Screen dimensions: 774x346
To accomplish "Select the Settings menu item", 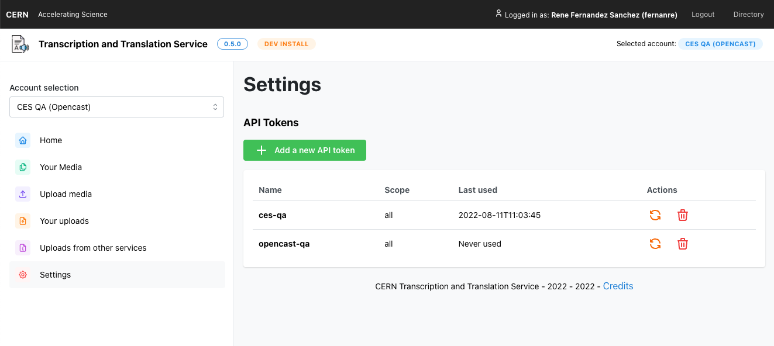I will [117, 275].
